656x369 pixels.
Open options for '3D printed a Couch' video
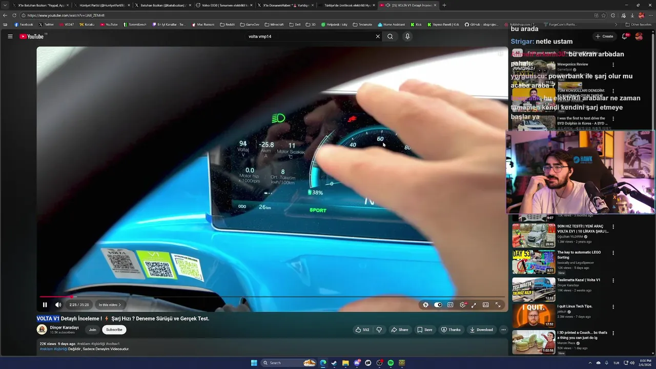click(x=613, y=333)
